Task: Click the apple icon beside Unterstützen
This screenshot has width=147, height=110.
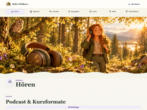Action: point(127,11)
